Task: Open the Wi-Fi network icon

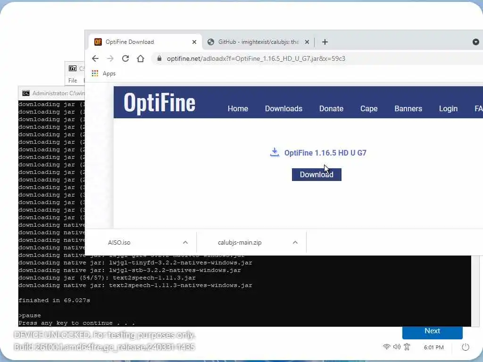Action: [x=386, y=347]
